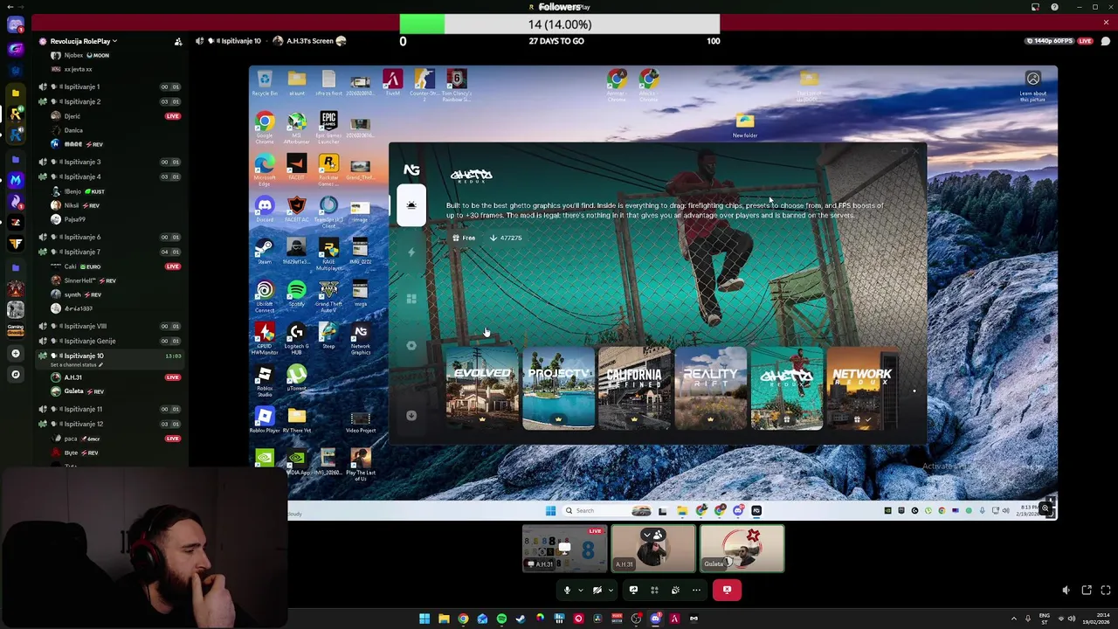The image size is (1118, 629).
Task: Select the sun graphics tab in the NG sidebar
Action: tap(411, 206)
